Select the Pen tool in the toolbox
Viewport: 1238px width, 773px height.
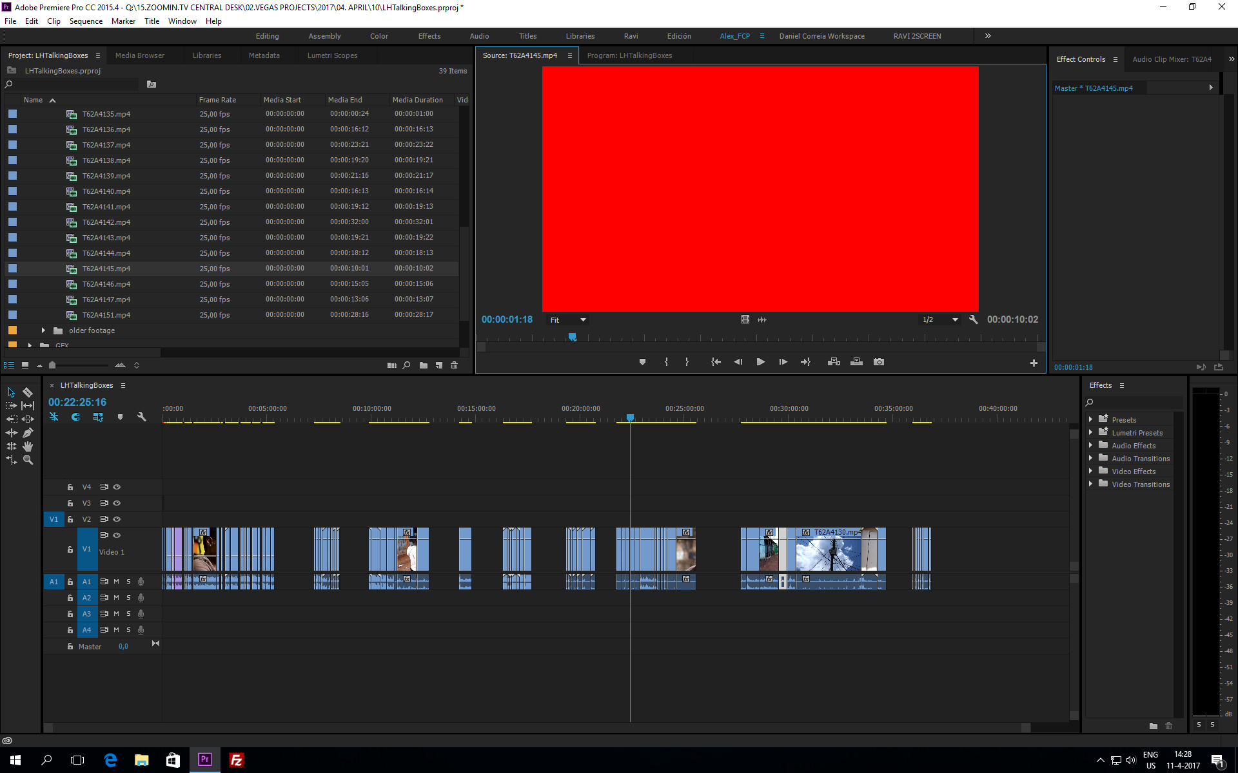(x=28, y=433)
